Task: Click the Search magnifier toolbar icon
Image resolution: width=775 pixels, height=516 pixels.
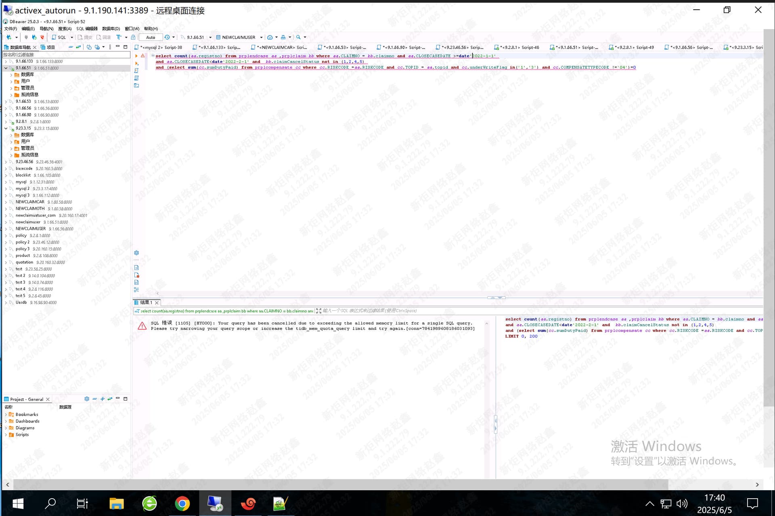Action: 298,37
